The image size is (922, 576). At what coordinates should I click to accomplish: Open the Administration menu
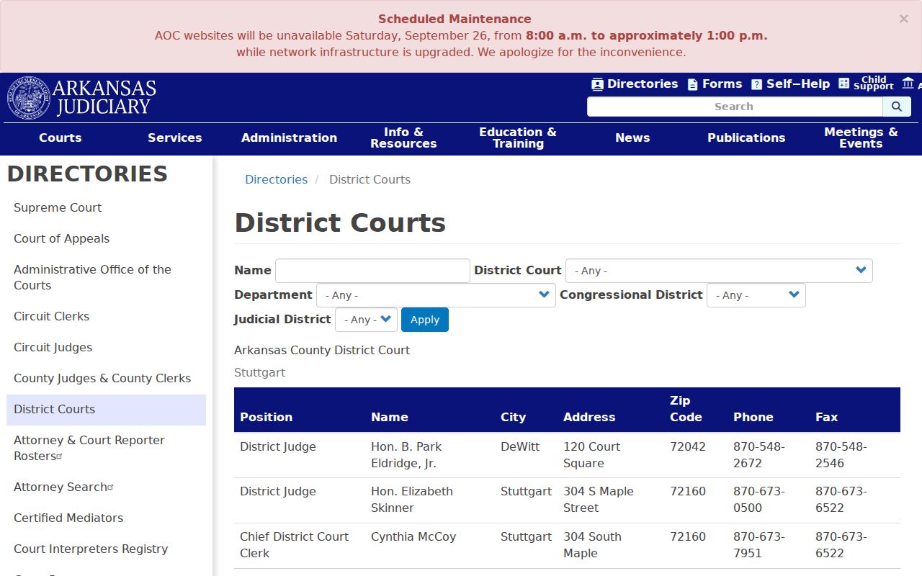coord(289,138)
